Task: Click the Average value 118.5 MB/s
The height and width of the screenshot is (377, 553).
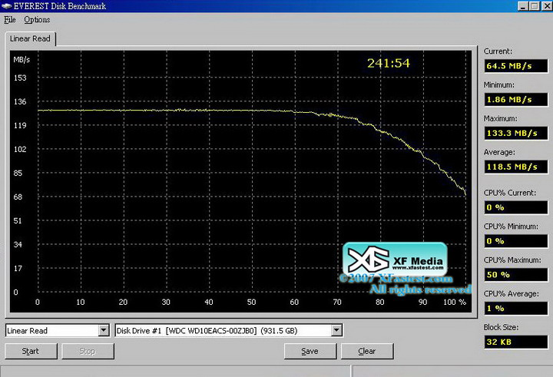Action: 516,167
